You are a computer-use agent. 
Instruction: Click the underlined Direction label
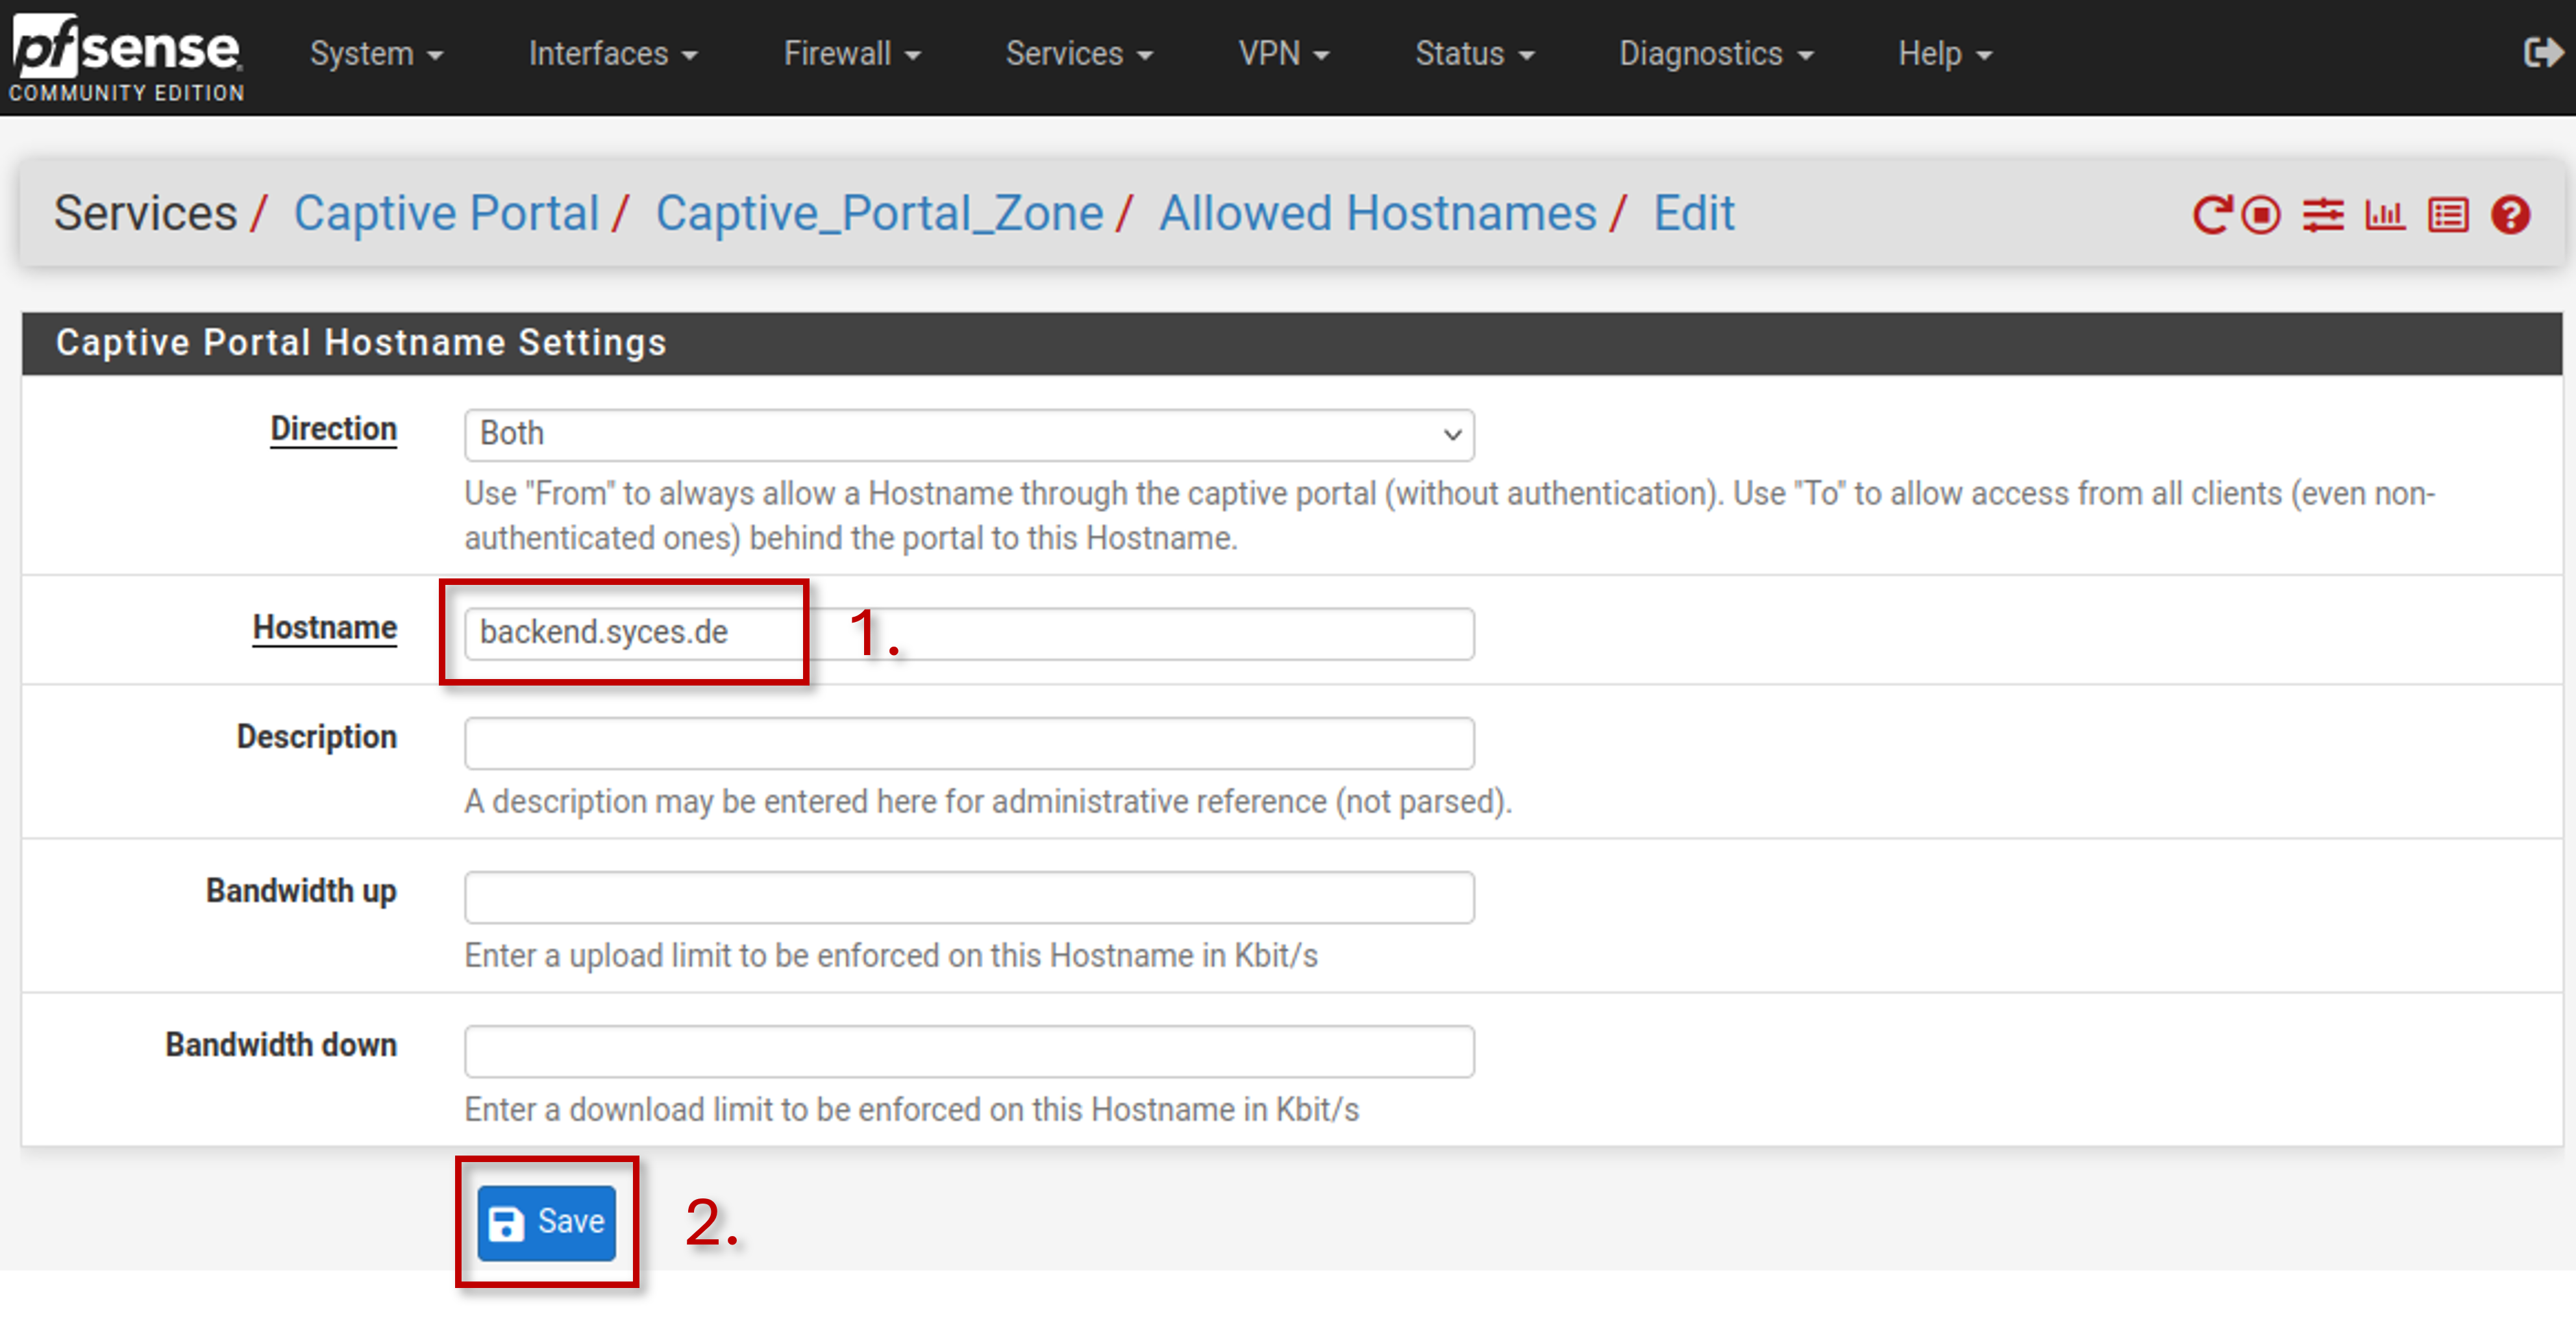[x=333, y=429]
